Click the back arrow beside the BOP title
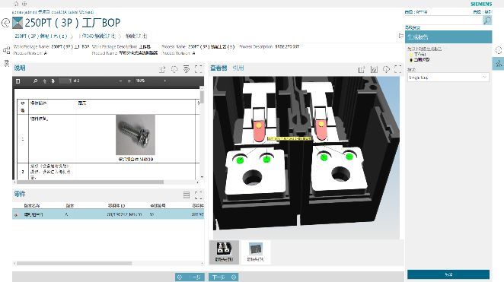504x282 pixels. [5, 23]
